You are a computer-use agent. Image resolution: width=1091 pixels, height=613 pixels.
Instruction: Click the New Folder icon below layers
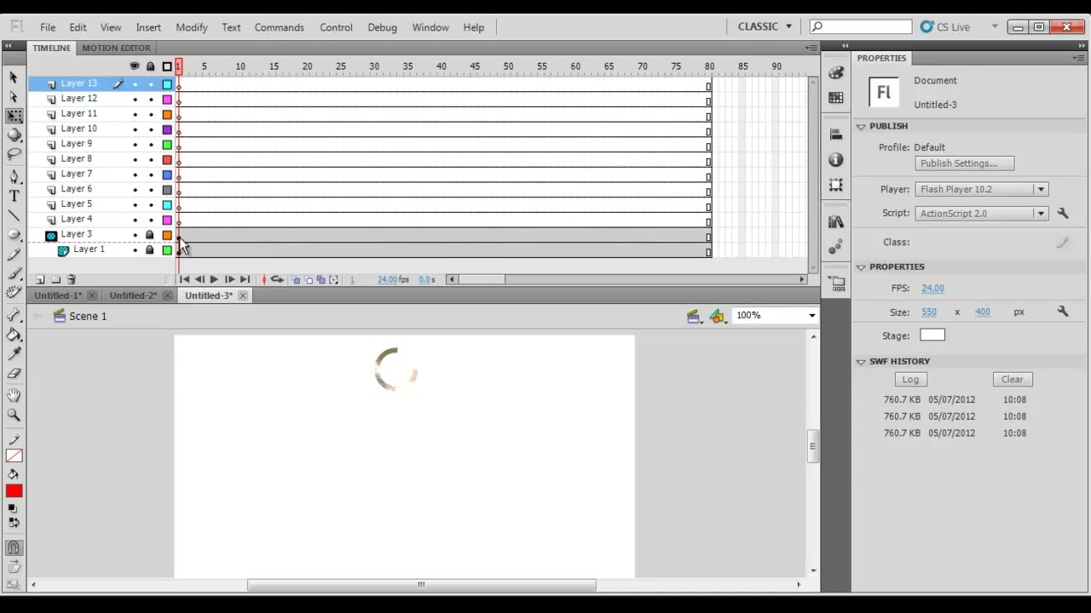click(55, 279)
